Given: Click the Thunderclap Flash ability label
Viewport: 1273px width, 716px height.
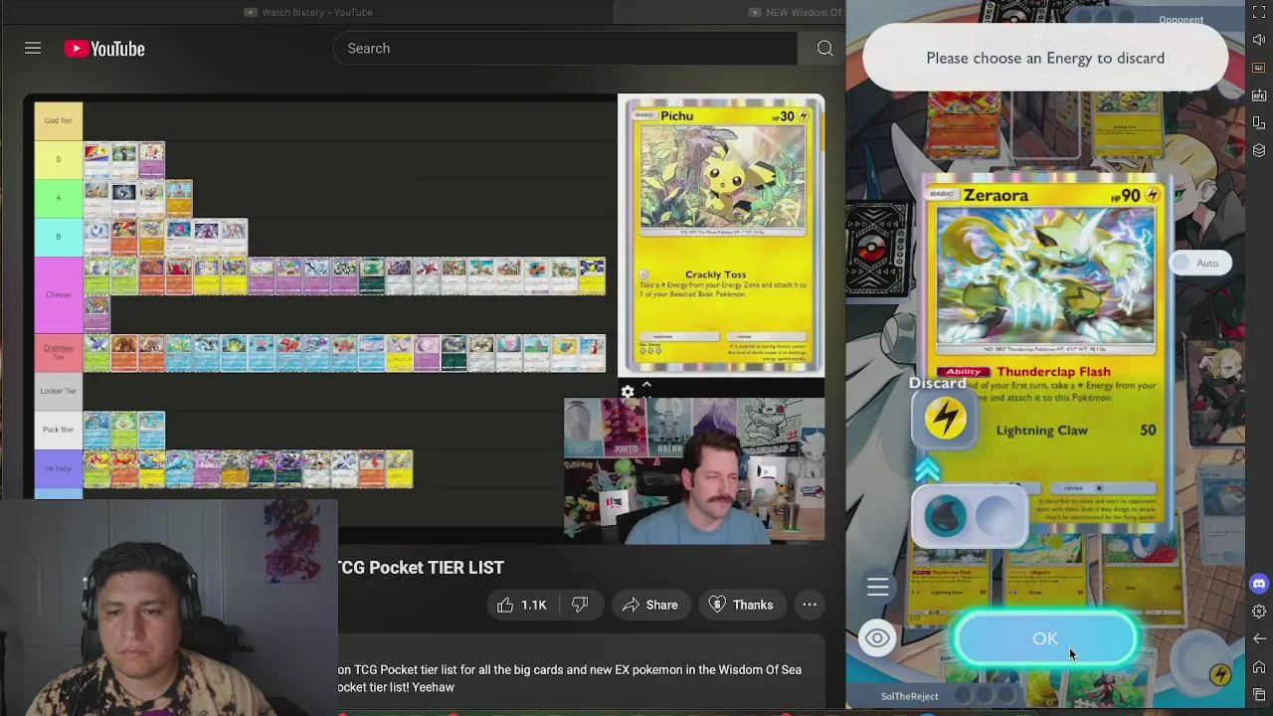Looking at the screenshot, I should pyautogui.click(x=1053, y=372).
